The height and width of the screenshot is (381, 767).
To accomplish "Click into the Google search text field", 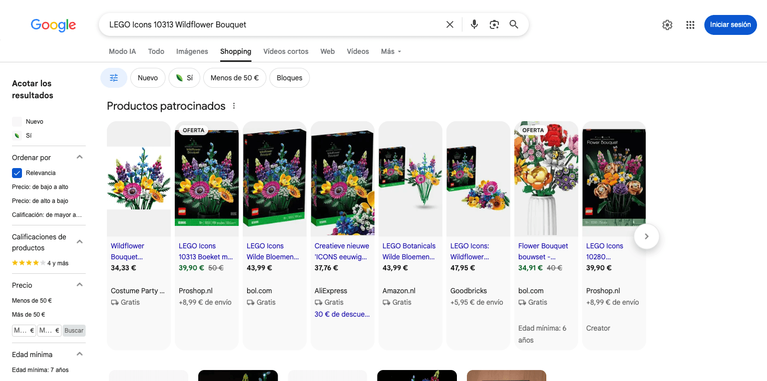I will (275, 24).
